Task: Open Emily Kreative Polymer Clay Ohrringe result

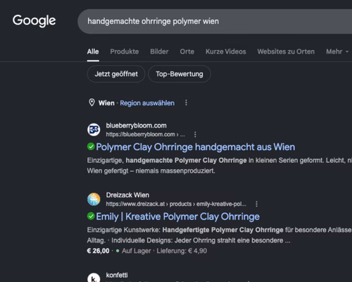Action: coord(177,216)
